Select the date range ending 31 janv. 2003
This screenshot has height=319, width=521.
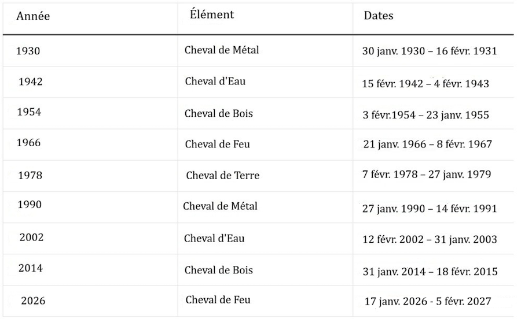(x=429, y=240)
